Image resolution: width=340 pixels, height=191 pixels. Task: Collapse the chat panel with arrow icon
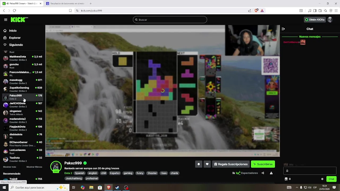(x=283, y=29)
